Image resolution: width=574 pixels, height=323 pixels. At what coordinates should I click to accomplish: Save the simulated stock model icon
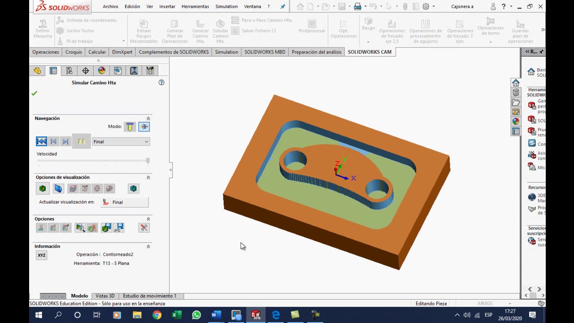pos(106,228)
